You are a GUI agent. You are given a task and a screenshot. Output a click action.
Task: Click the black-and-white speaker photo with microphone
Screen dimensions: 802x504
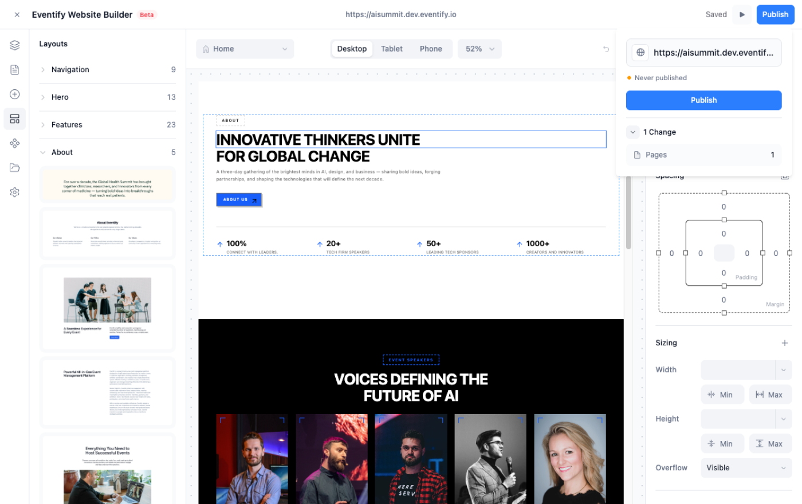pos(490,459)
